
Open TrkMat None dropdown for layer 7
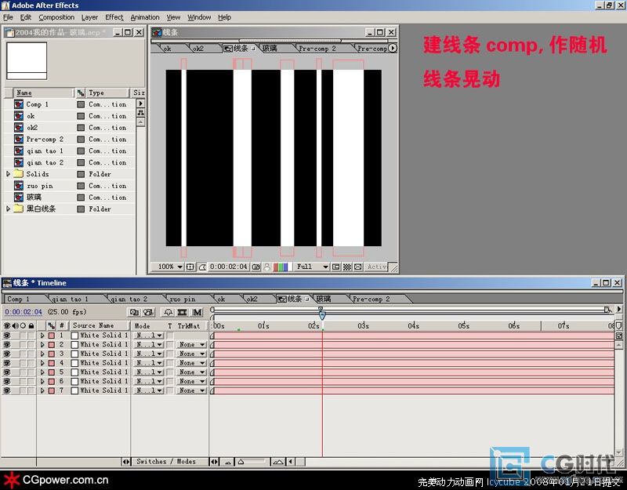191,390
